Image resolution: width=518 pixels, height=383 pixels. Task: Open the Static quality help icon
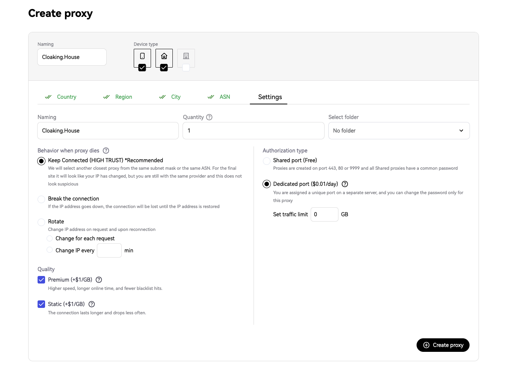[92, 304]
